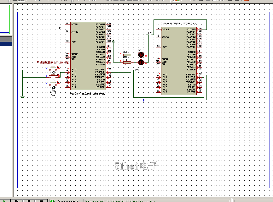Click the P3.1/TXD label on U2
The width and height of the screenshot is (273, 202).
[x=191, y=77]
